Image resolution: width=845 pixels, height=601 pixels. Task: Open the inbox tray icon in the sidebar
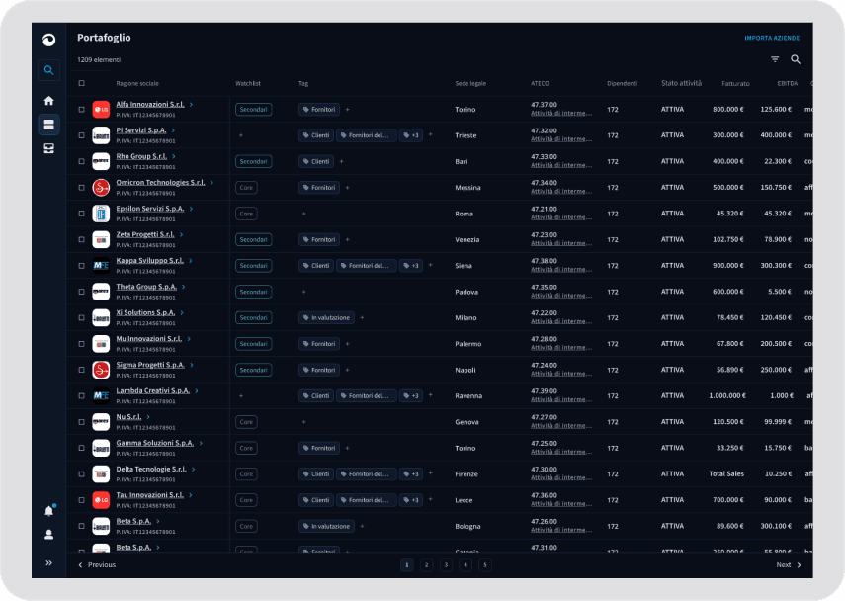pos(48,148)
